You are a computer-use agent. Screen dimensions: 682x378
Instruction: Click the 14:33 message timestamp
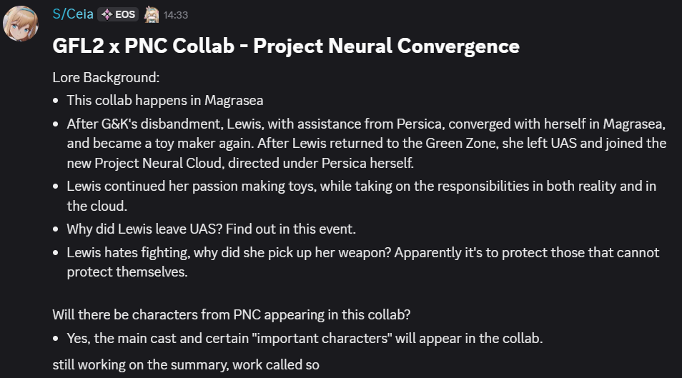coord(176,14)
